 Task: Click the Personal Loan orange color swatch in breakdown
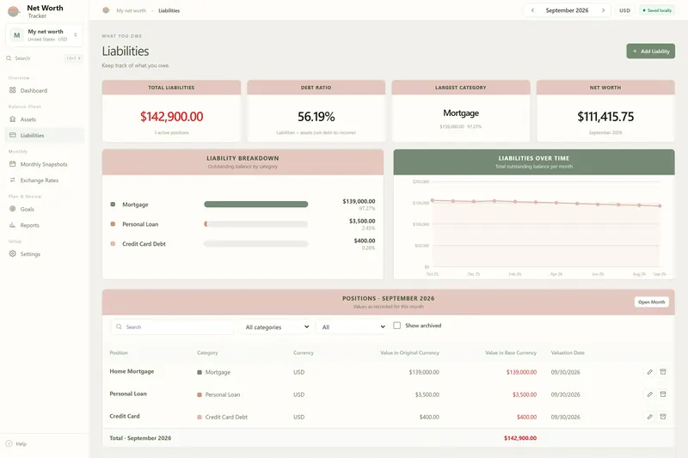(x=113, y=224)
